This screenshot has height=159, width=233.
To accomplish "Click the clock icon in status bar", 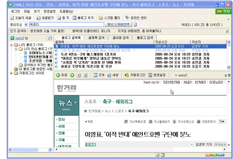I will coord(157,155).
